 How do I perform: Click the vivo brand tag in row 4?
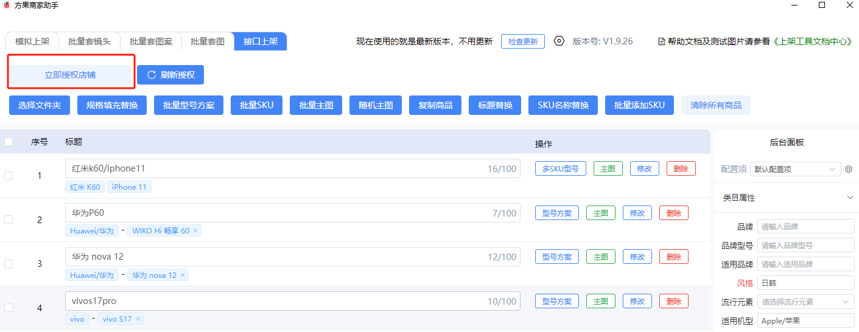pyautogui.click(x=77, y=319)
